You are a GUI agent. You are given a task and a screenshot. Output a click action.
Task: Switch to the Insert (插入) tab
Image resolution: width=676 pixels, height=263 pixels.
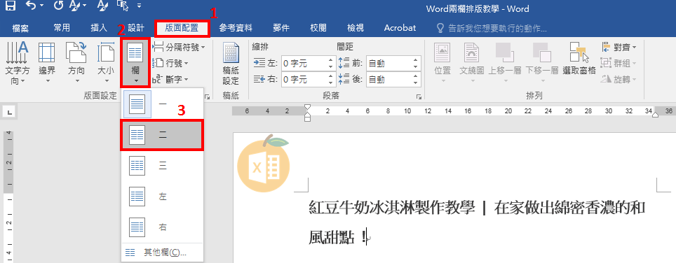[99, 28]
